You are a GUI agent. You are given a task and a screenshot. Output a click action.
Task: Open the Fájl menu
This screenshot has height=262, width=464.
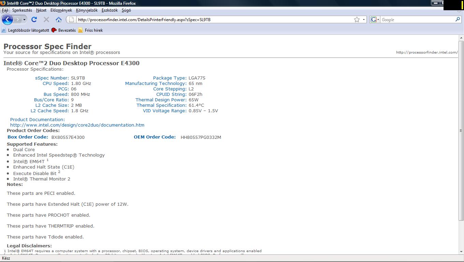(5, 10)
